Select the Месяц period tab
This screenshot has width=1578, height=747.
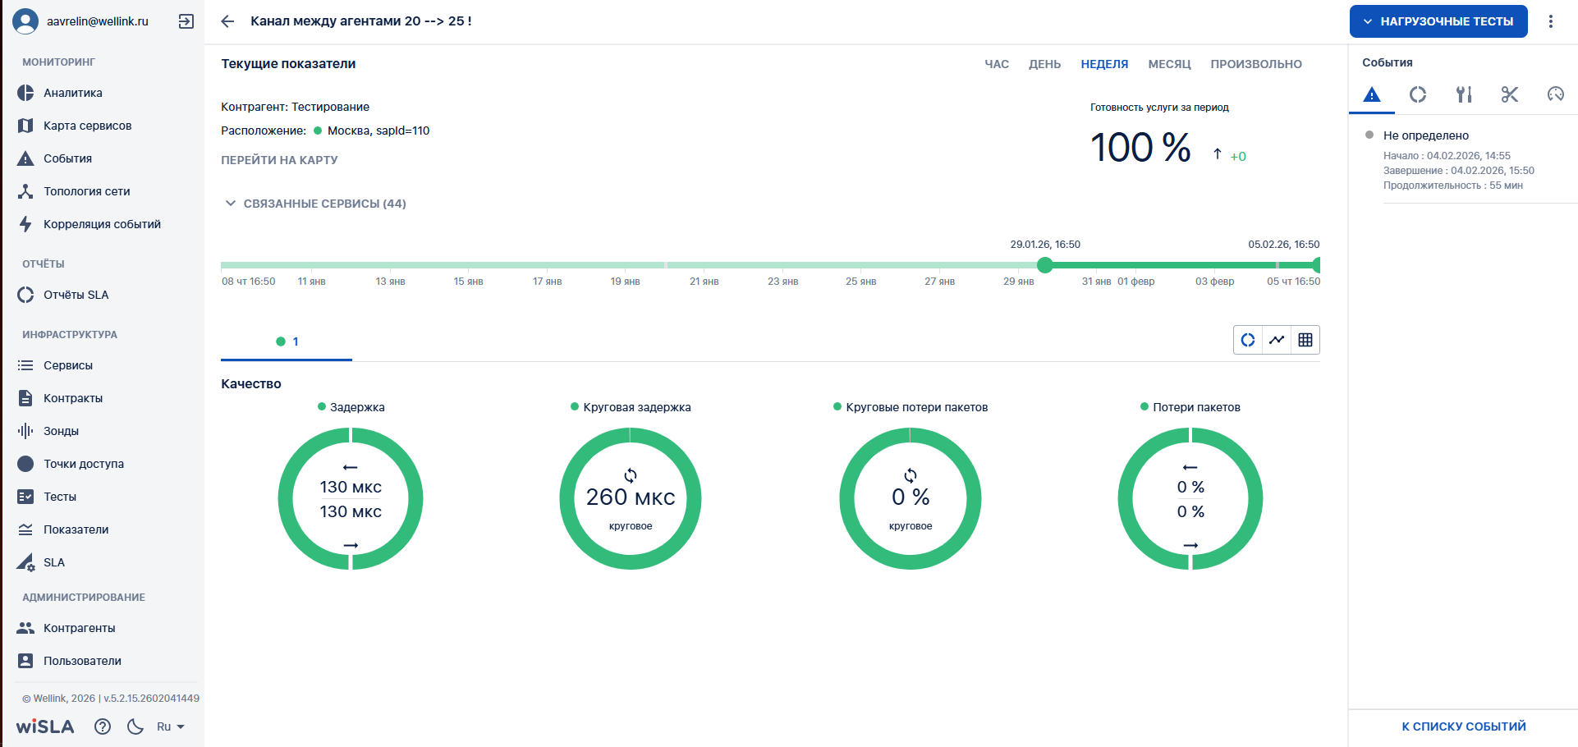tap(1168, 64)
